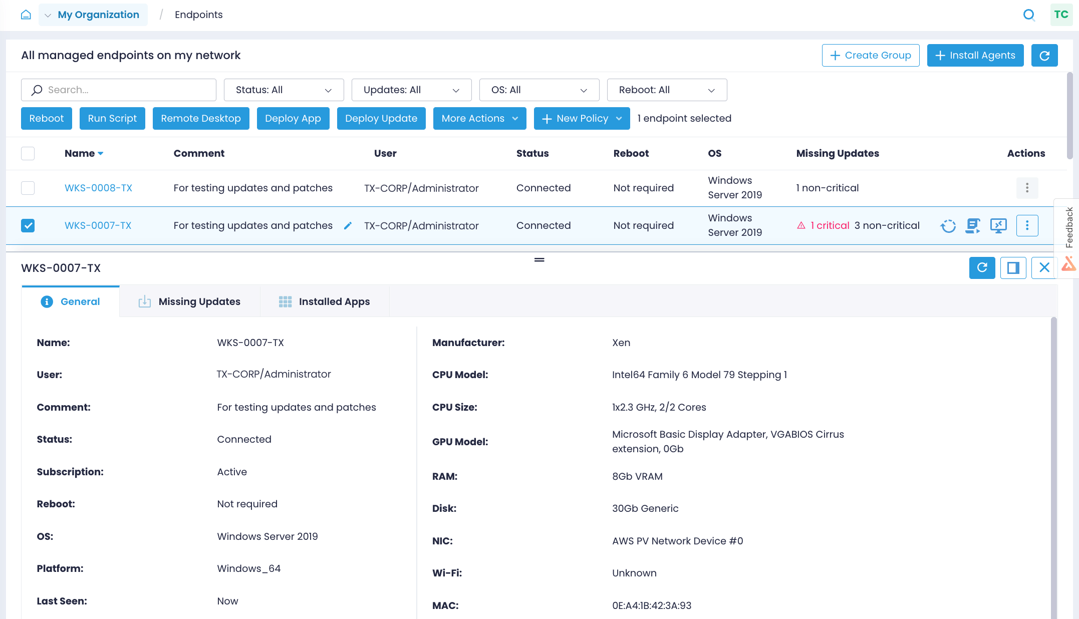Click the details panel vertical scrollbar
This screenshot has height=619, width=1079.
1054,468
